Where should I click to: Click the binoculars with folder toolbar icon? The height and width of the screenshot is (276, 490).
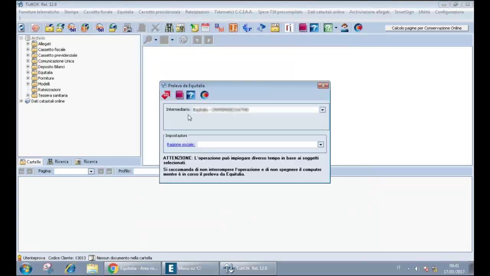(180, 28)
